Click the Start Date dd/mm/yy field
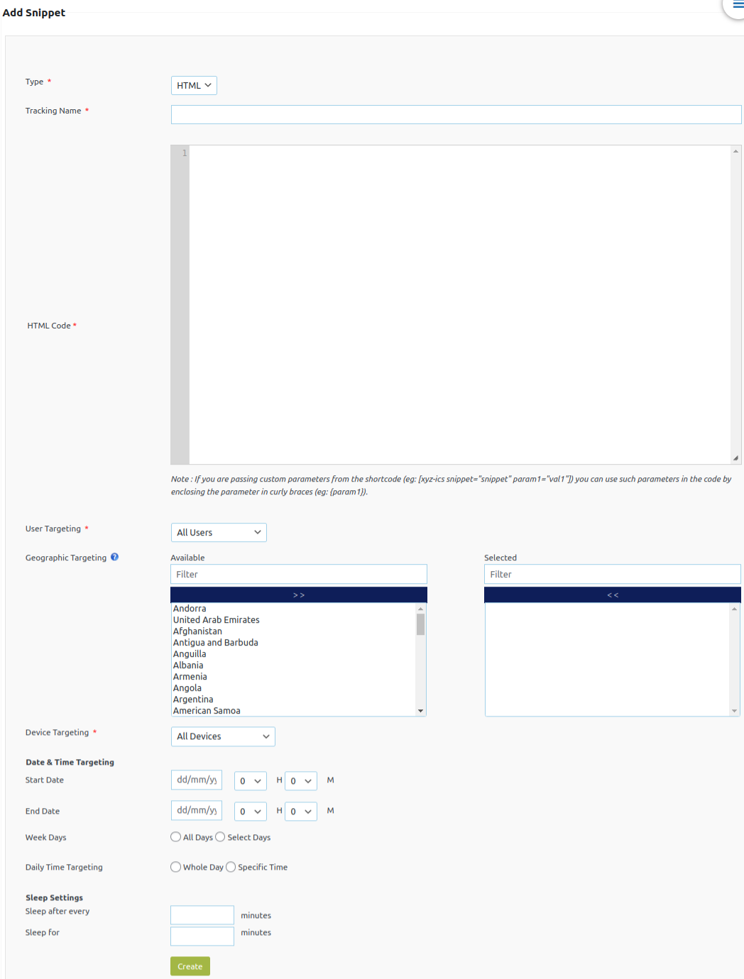 click(196, 780)
